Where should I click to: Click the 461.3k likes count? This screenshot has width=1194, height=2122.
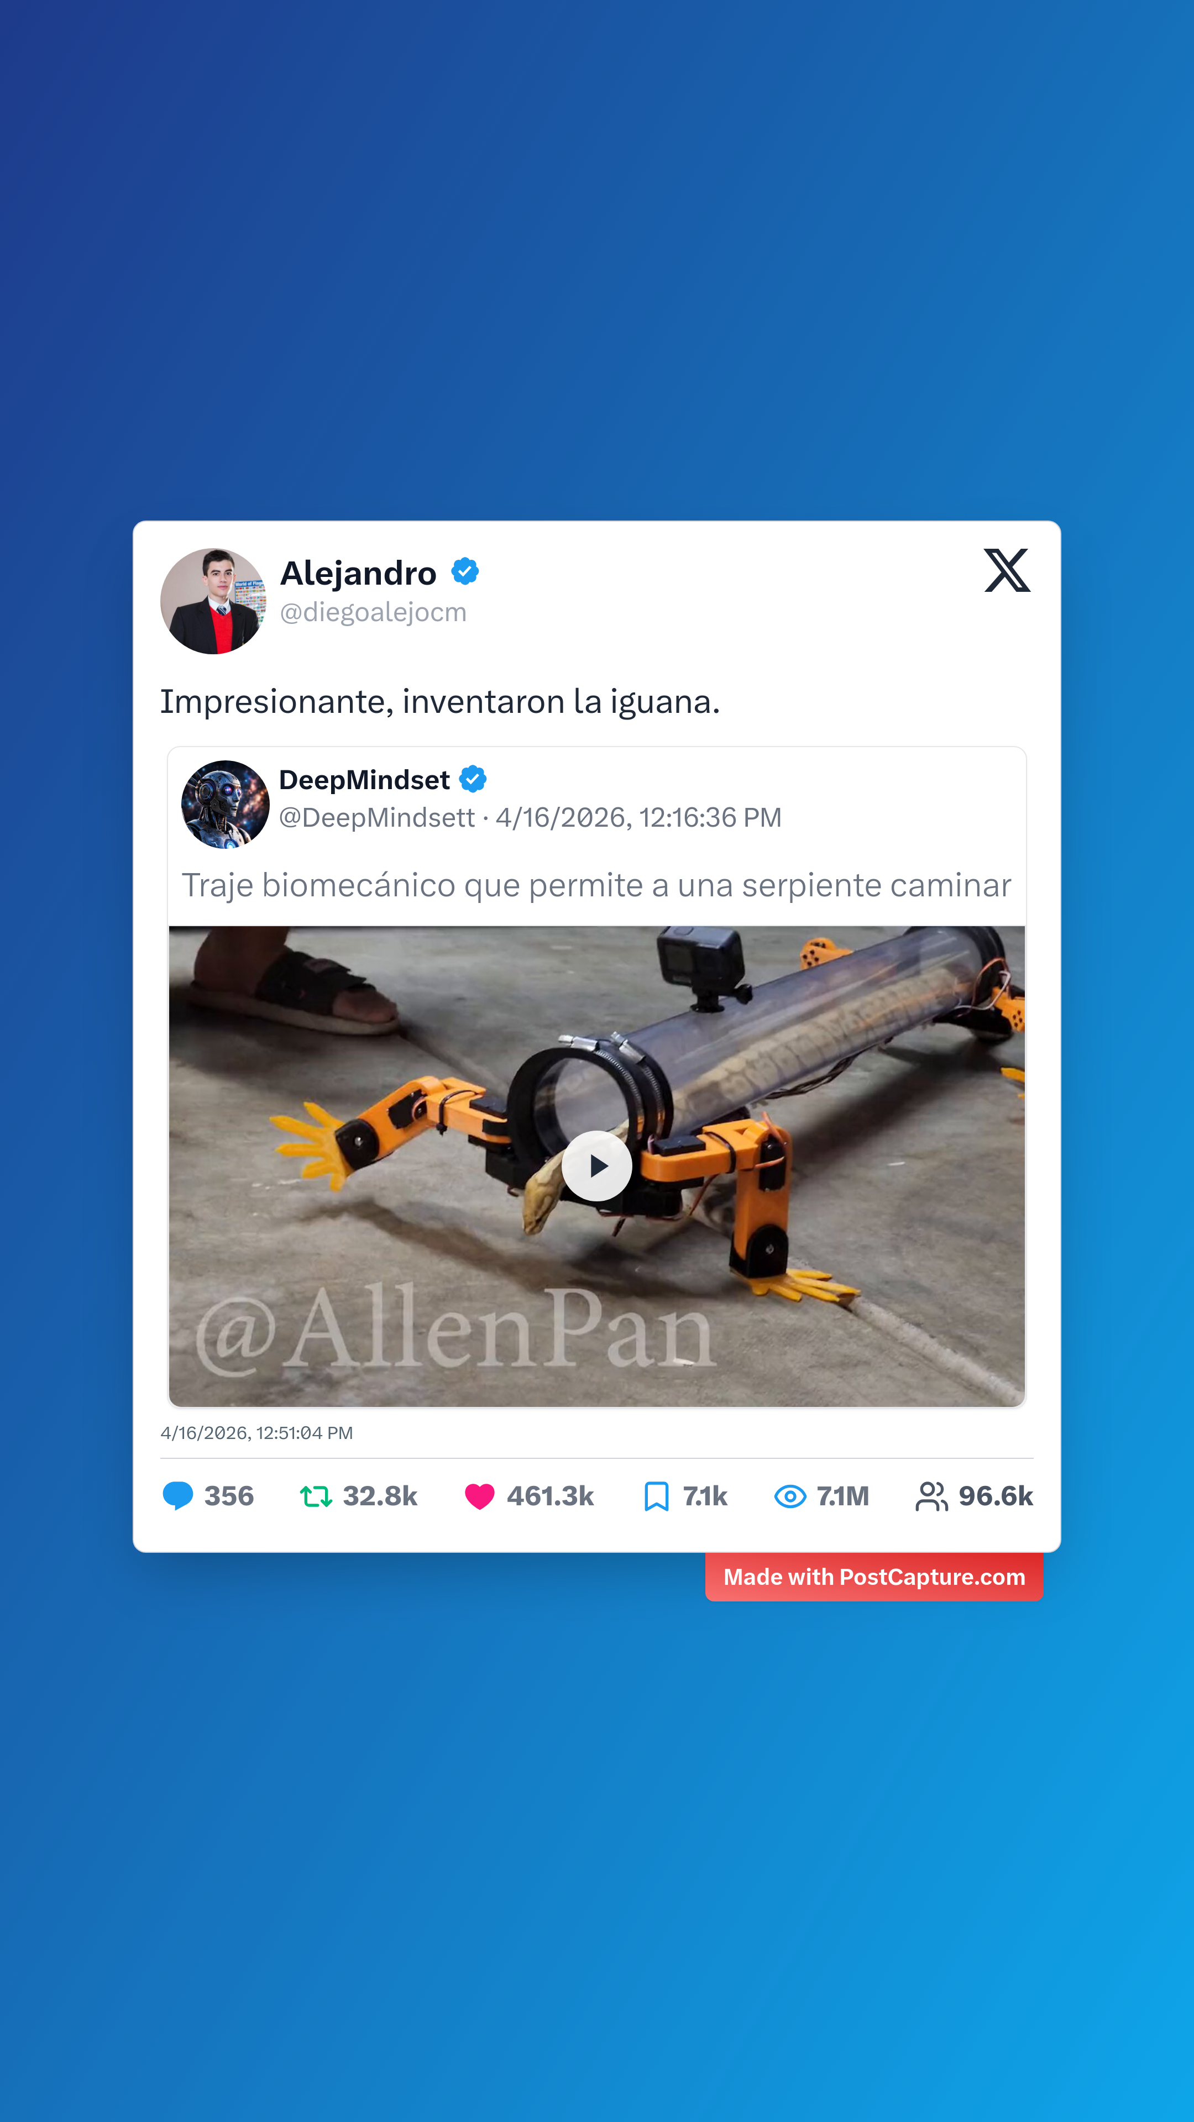click(551, 1496)
